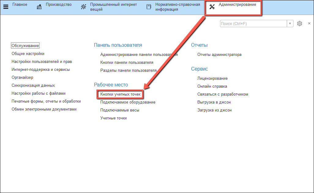Click the Нормативно-справочная информация book icon
Image resolution: width=314 pixels, height=193 pixels.
click(x=149, y=7)
